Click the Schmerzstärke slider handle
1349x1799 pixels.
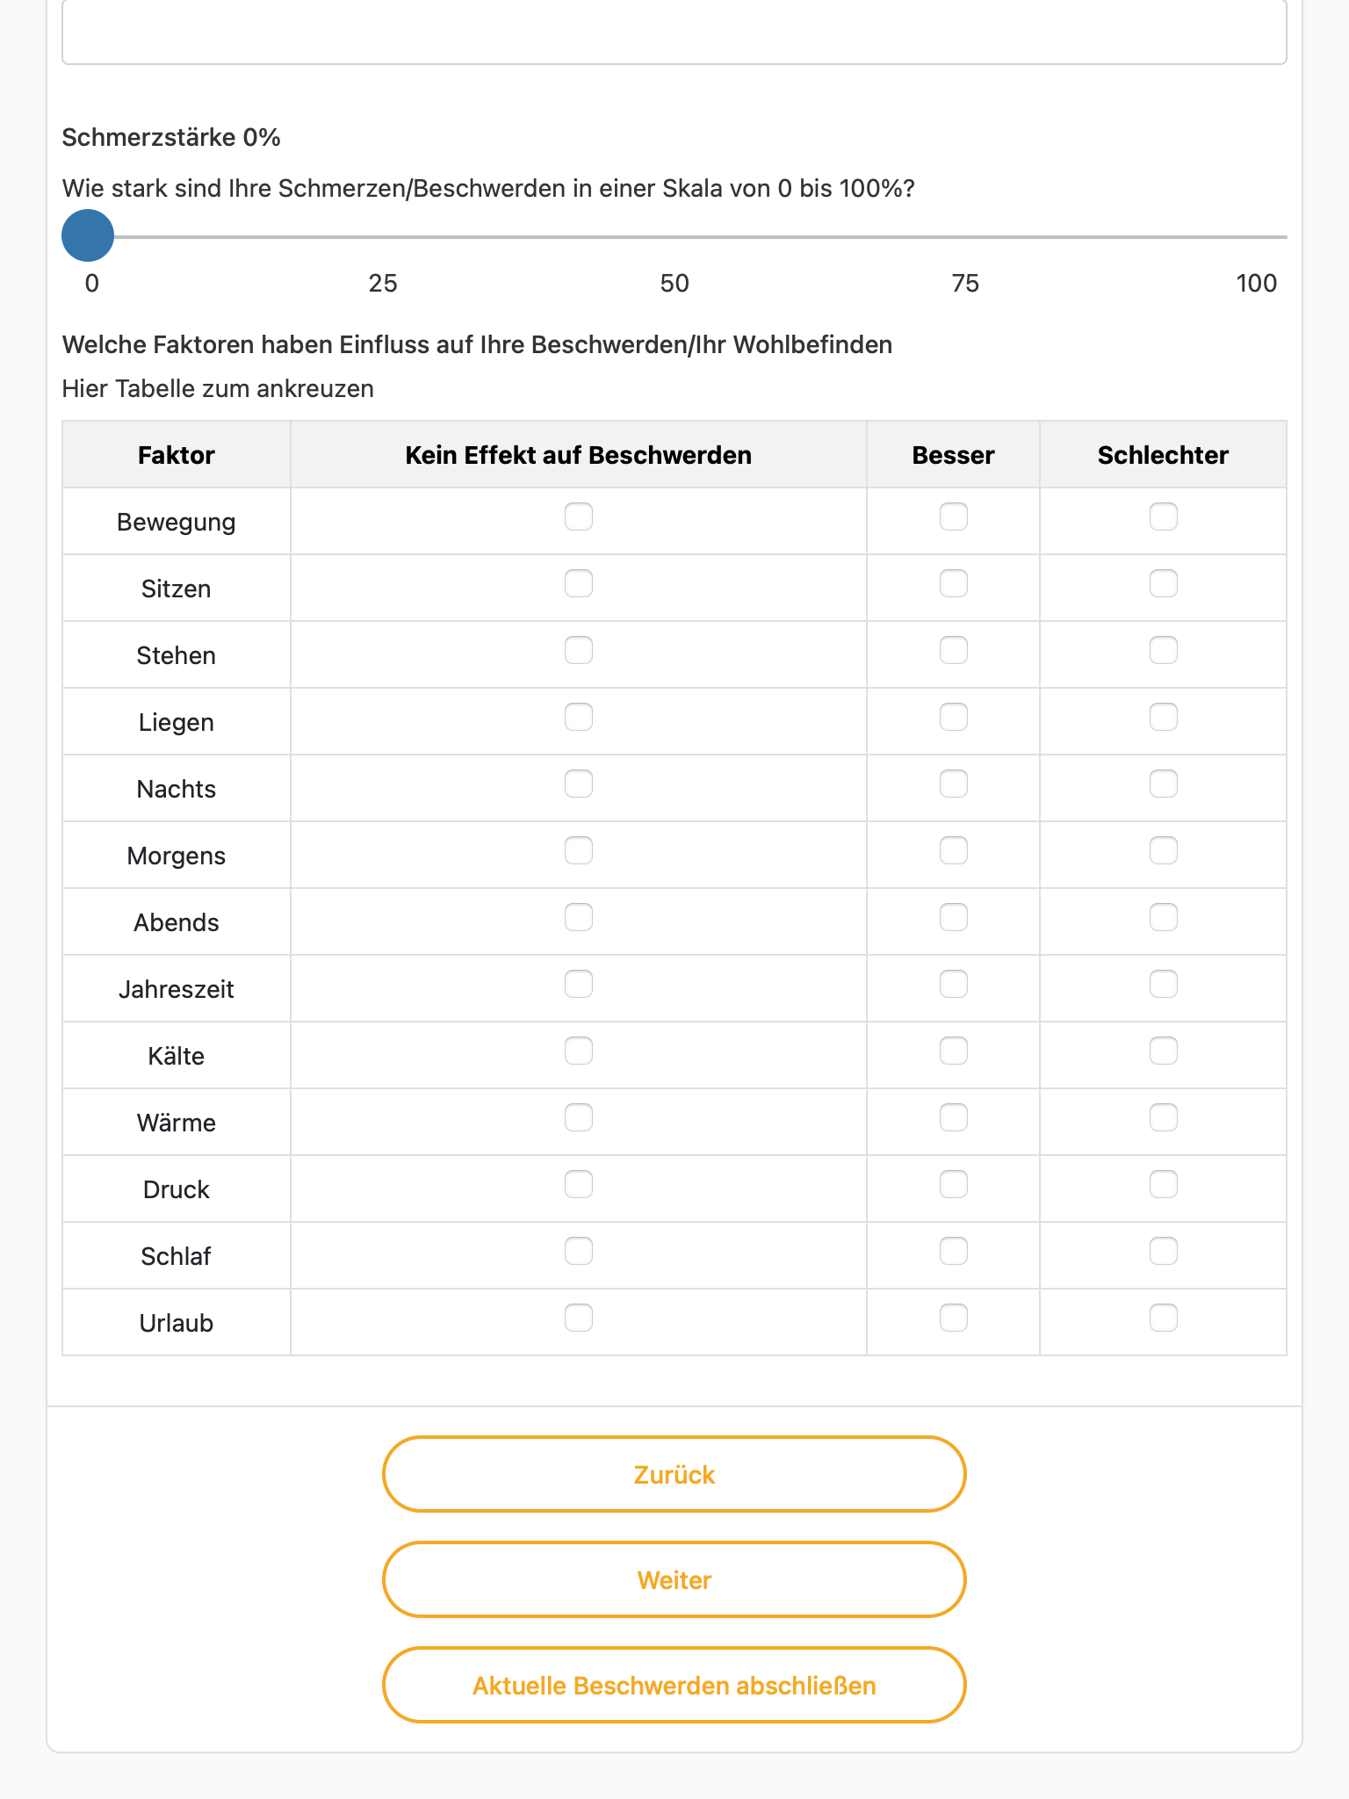(88, 235)
